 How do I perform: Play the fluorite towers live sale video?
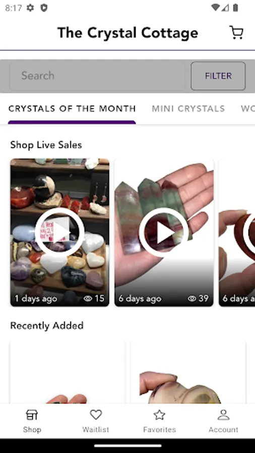164,232
